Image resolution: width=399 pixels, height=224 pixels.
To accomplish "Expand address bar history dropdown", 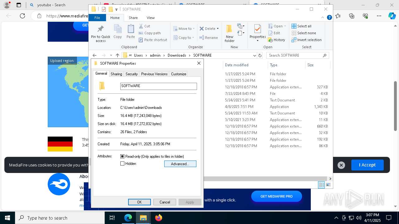I will [x=255, y=55].
